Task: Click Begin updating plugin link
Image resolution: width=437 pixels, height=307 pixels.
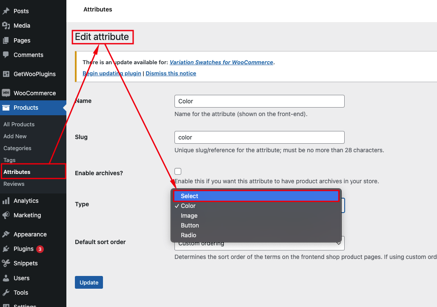Action: coord(112,73)
